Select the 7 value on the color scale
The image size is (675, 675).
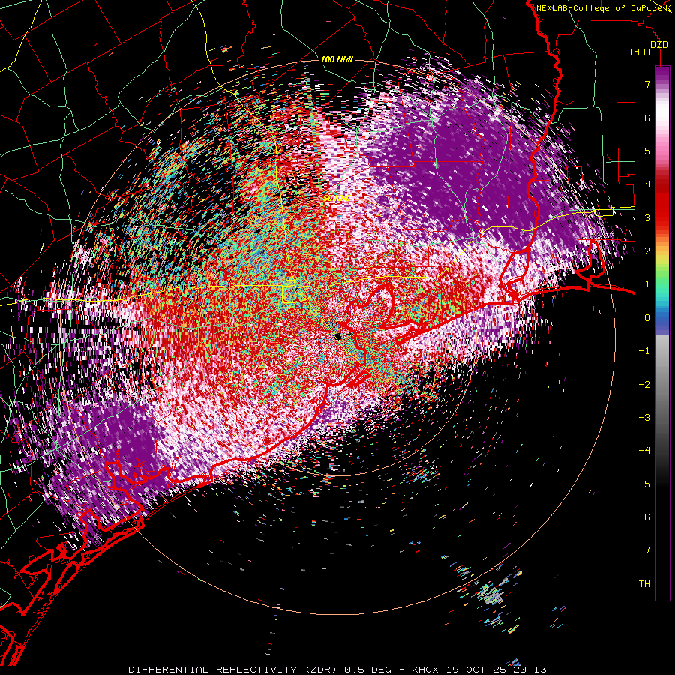tap(647, 84)
